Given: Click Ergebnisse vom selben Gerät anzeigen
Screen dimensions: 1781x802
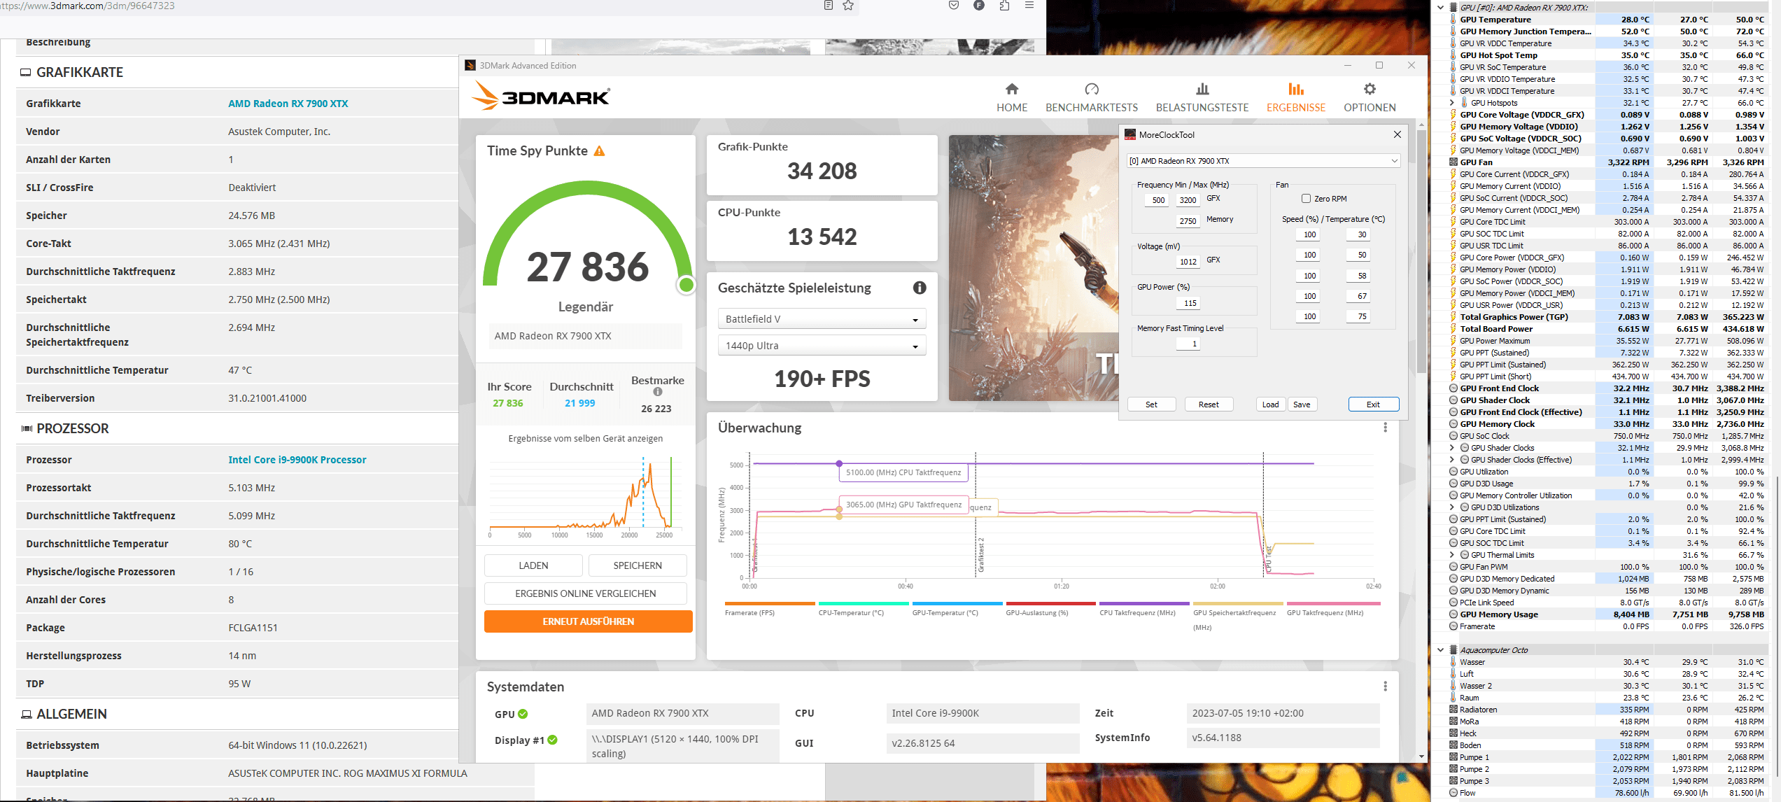Looking at the screenshot, I should [585, 439].
